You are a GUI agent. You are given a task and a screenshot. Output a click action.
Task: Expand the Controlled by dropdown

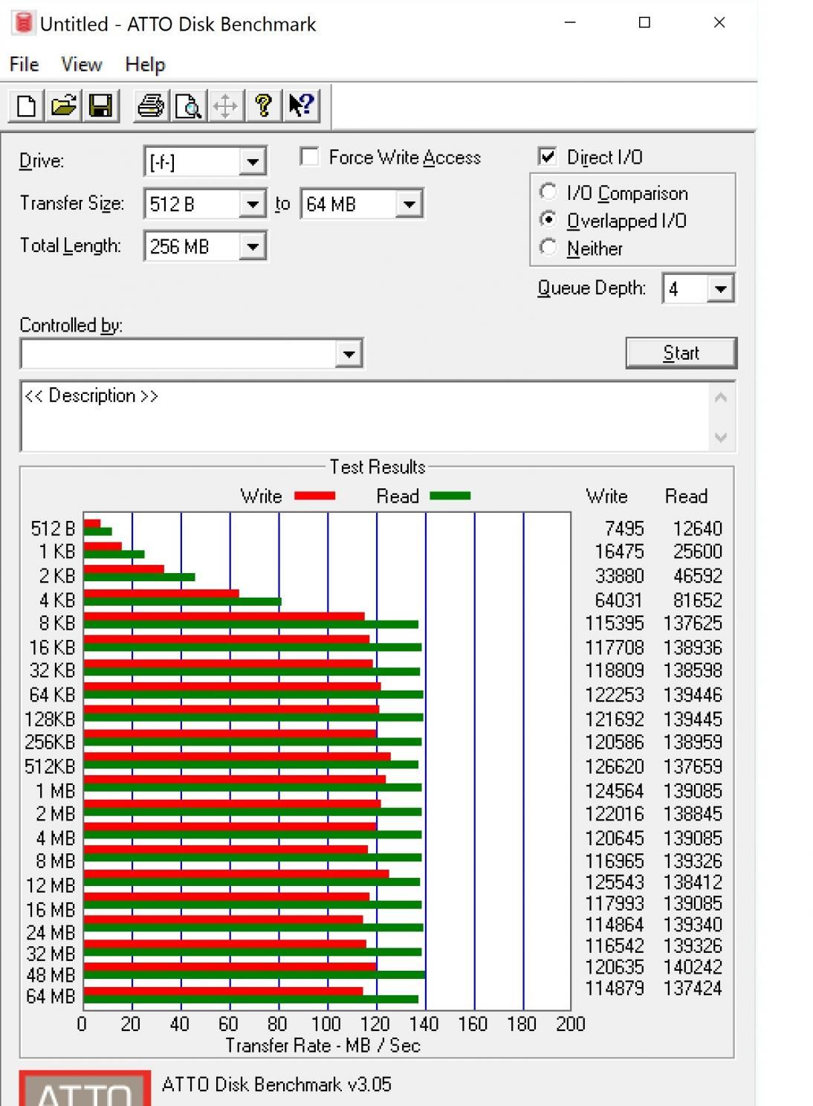pyautogui.click(x=349, y=354)
